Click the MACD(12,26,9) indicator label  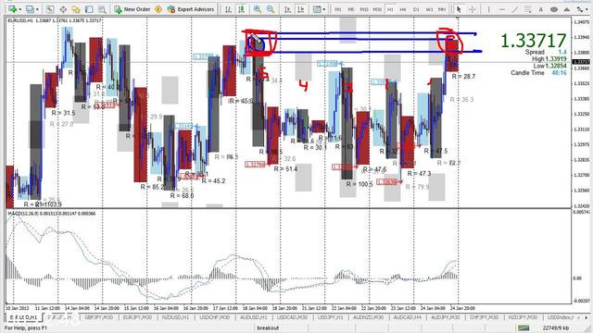tap(52, 214)
